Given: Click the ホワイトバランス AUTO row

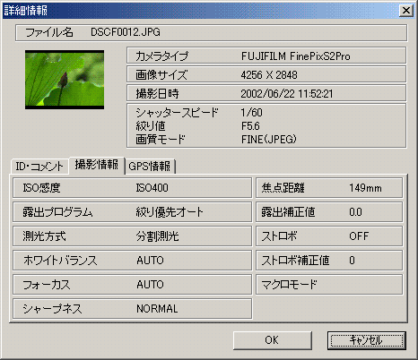Looking at the screenshot, I should [x=132, y=261].
